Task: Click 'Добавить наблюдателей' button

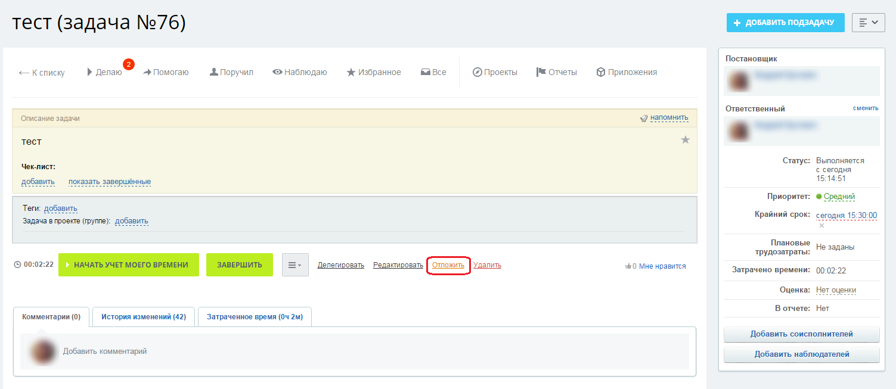Action: (802, 354)
